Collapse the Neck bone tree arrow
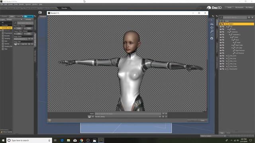The height and width of the screenshot is (143, 255). click(232, 40)
